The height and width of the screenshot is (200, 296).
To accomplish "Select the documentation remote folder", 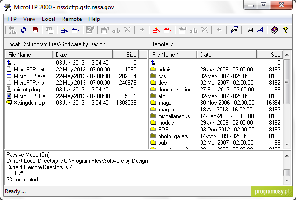I will click(171, 90).
